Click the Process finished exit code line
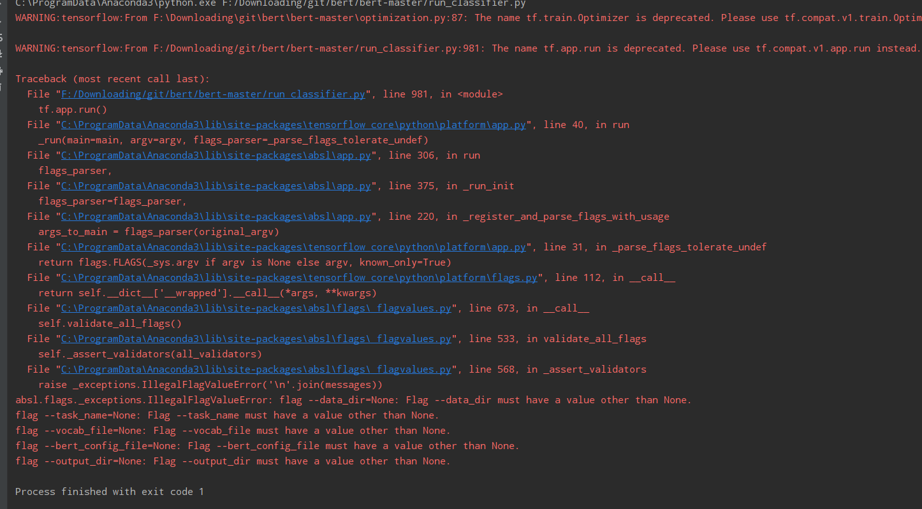Screen dimensions: 922x509 (107, 491)
